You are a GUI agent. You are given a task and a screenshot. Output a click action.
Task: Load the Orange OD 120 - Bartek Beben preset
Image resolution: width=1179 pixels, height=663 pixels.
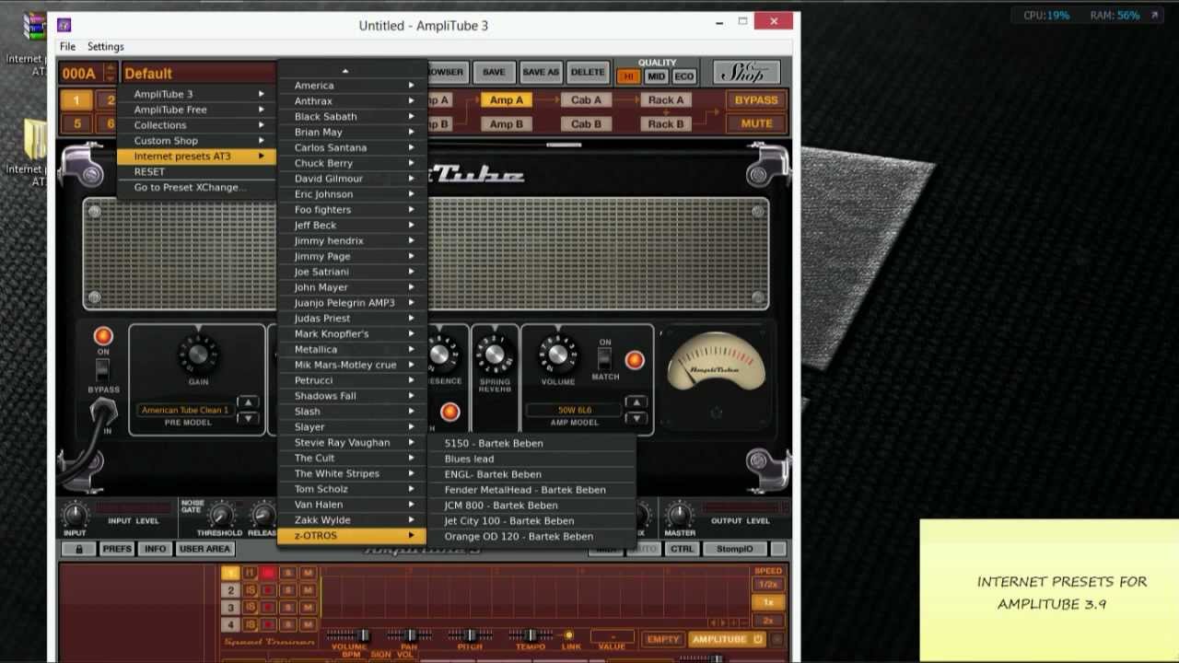(x=532, y=537)
